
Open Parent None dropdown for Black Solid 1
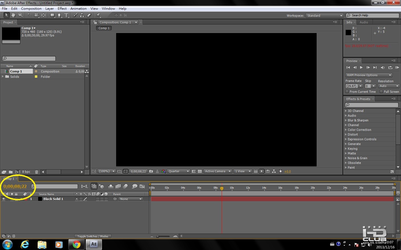point(131,199)
